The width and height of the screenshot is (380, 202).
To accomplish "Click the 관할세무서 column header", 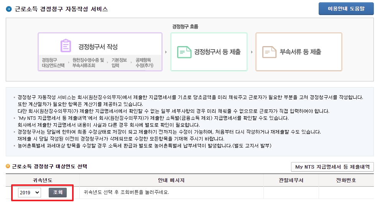I will pyautogui.click(x=291, y=180).
